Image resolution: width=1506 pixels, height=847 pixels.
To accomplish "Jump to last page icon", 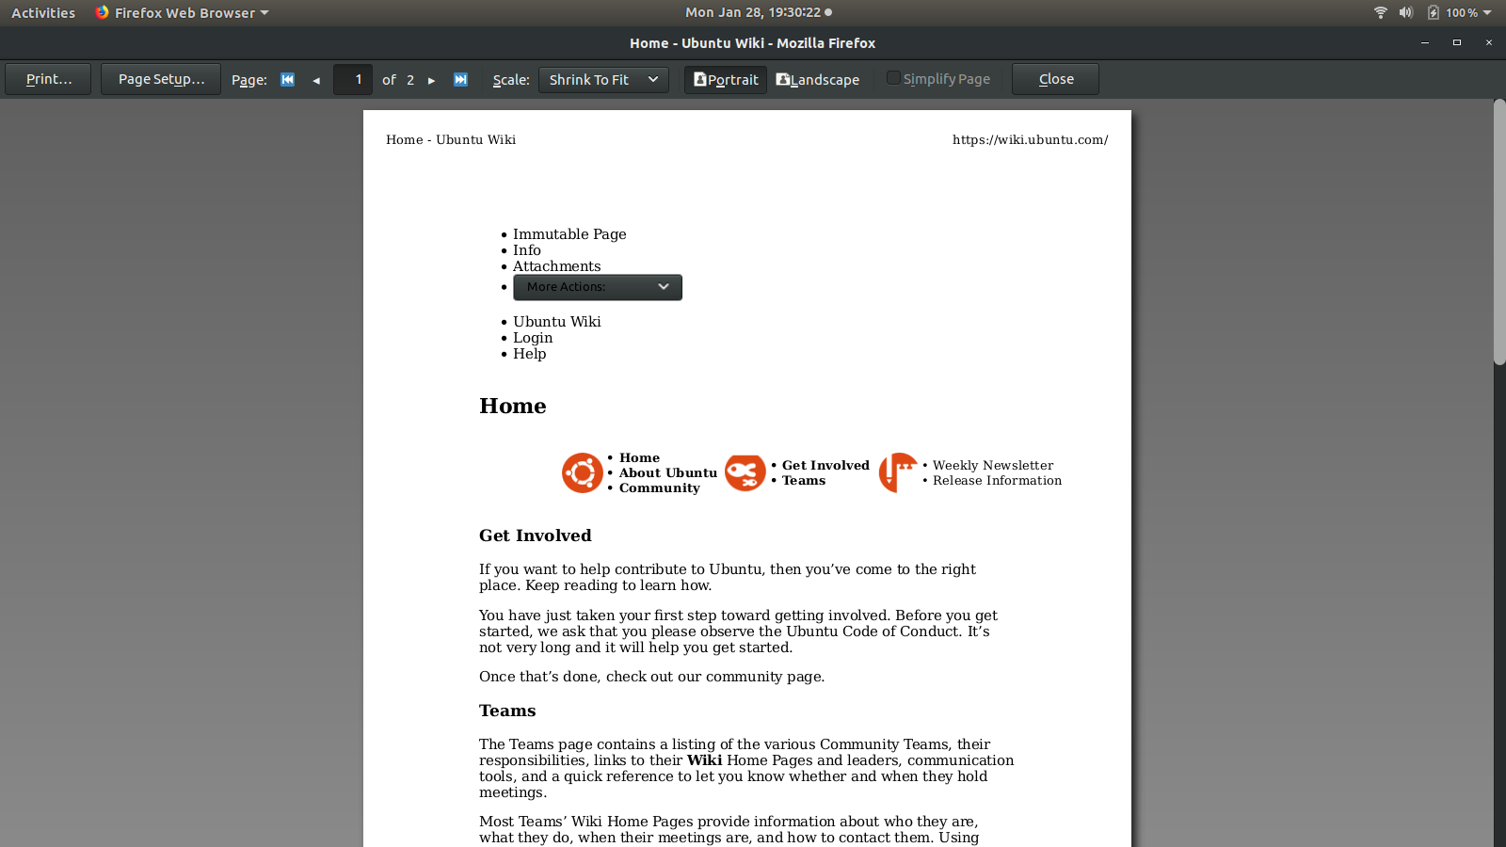I will pyautogui.click(x=460, y=80).
